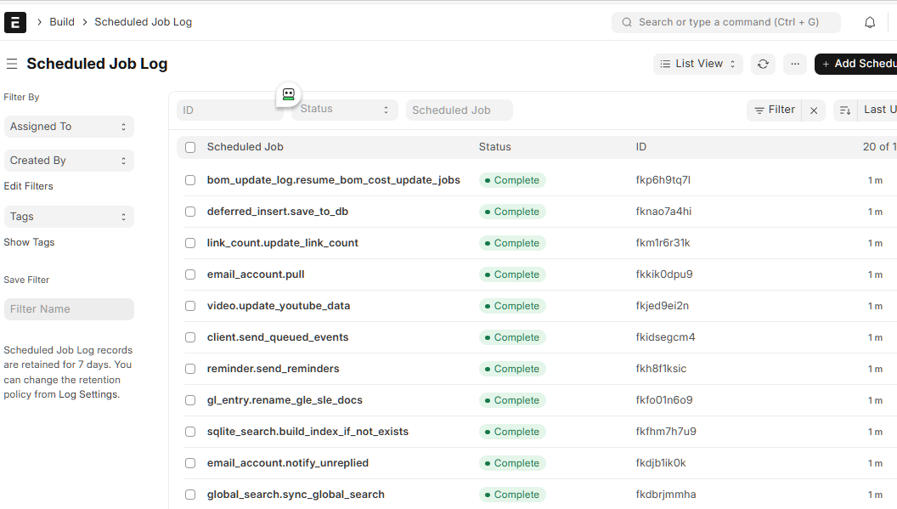Toggle the sort direction icon
This screenshot has height=509, width=897.
point(844,110)
